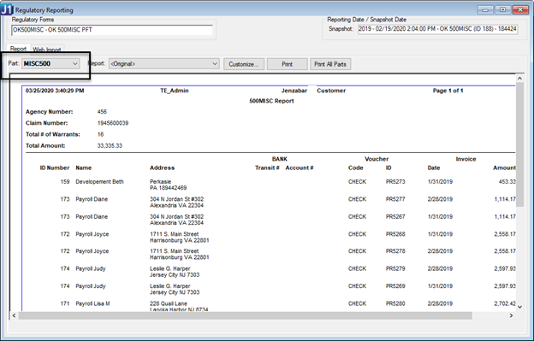
Task: Click voucher ID PR5269
Action: pos(395,286)
